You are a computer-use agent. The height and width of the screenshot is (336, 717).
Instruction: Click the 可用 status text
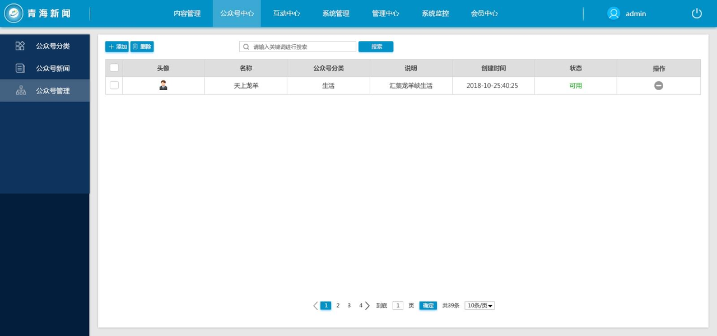point(576,86)
